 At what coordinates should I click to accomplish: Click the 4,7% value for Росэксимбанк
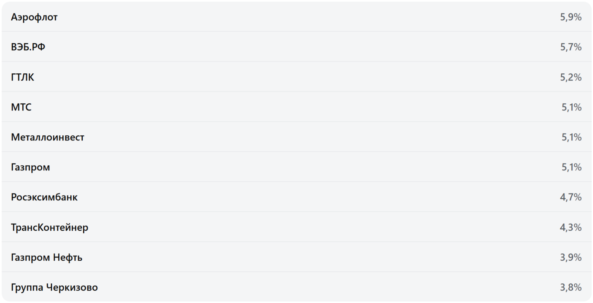[571, 197]
